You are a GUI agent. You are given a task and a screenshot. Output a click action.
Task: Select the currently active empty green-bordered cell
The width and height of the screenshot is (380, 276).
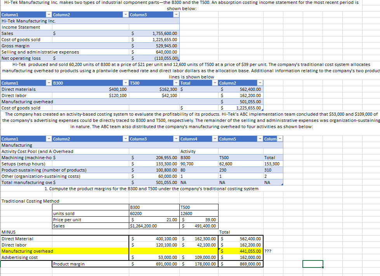click(x=312, y=264)
